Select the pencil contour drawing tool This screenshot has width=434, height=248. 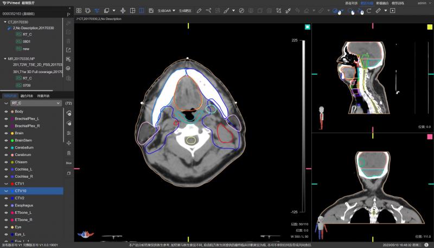pyautogui.click(x=199, y=10)
